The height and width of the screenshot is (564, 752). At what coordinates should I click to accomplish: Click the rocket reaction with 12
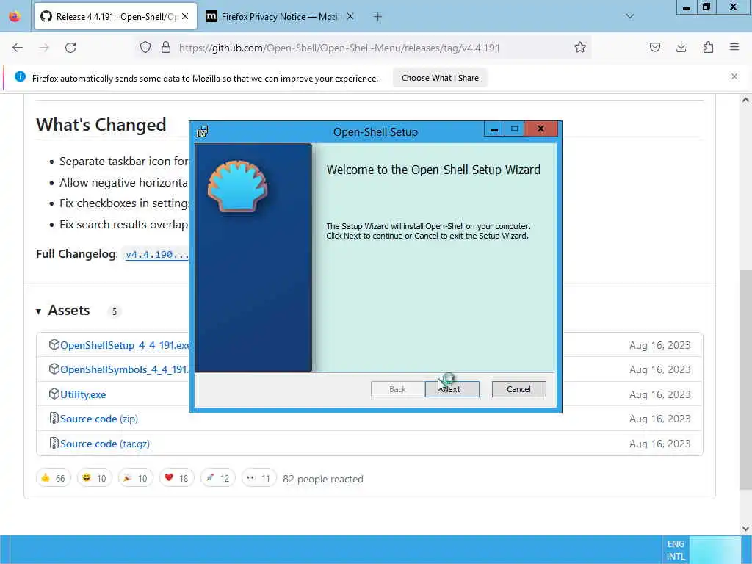pyautogui.click(x=217, y=478)
